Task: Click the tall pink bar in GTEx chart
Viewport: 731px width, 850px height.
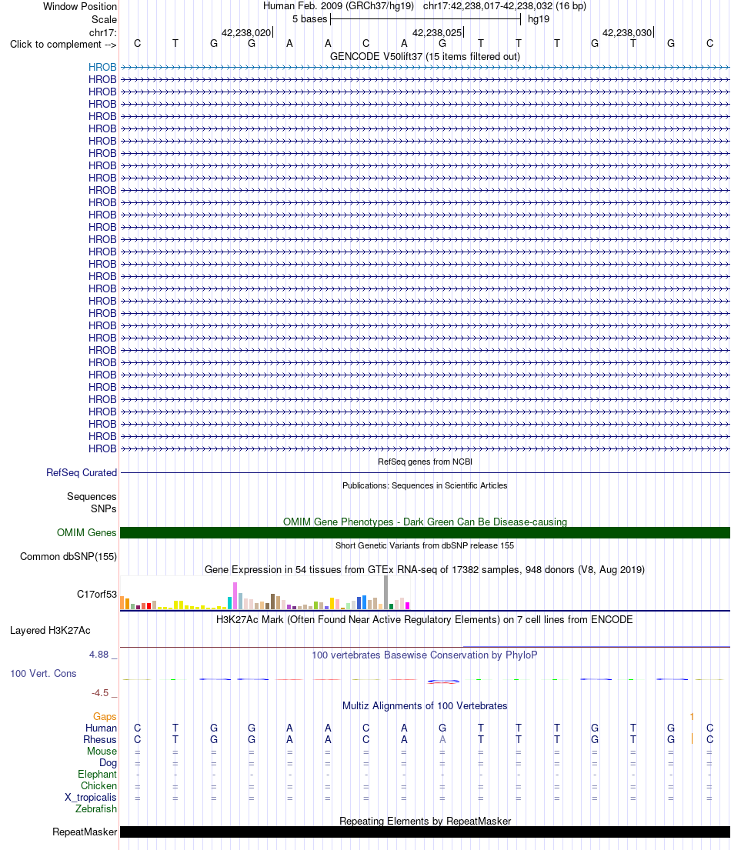Action: [x=235, y=596]
